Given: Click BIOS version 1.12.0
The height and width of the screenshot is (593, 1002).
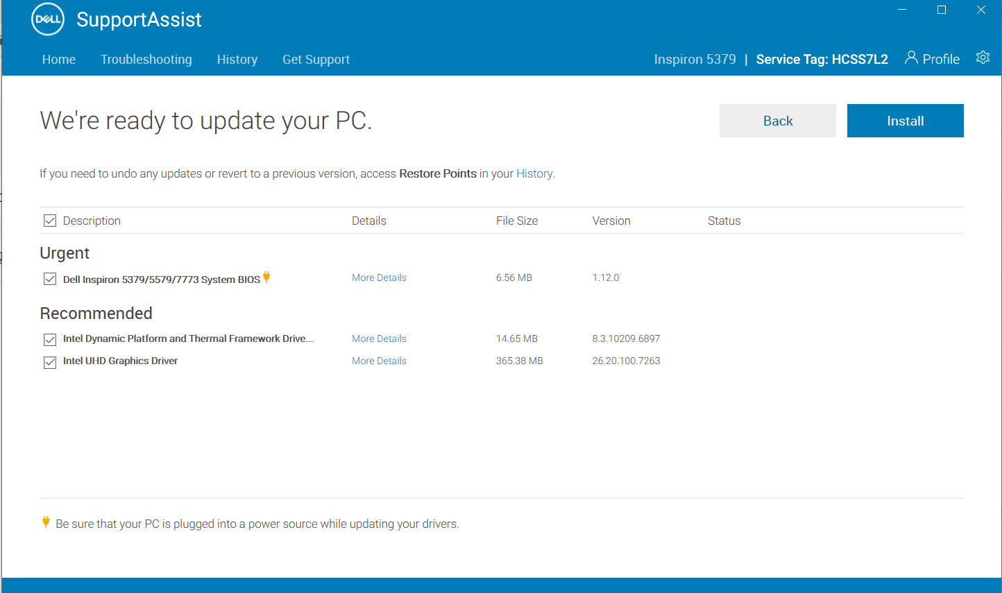Looking at the screenshot, I should tap(606, 277).
